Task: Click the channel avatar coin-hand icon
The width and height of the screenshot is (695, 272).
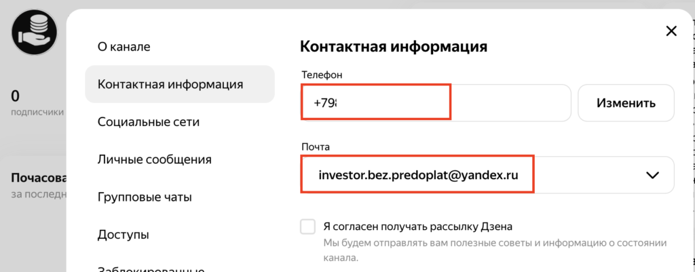Action: coord(34,34)
